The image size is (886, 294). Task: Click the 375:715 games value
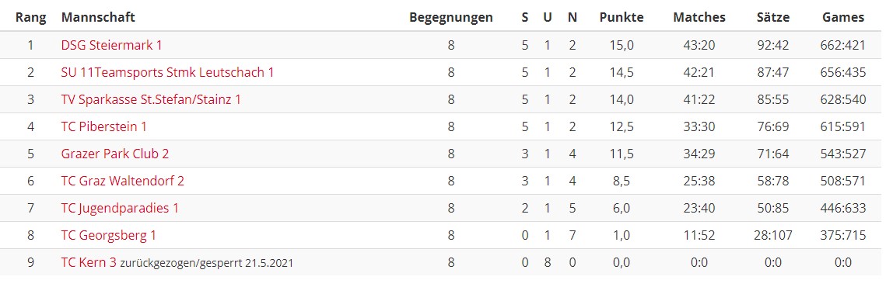tap(843, 235)
